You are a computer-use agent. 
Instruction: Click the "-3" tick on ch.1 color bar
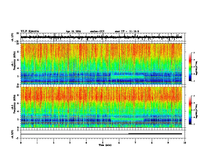194,53
